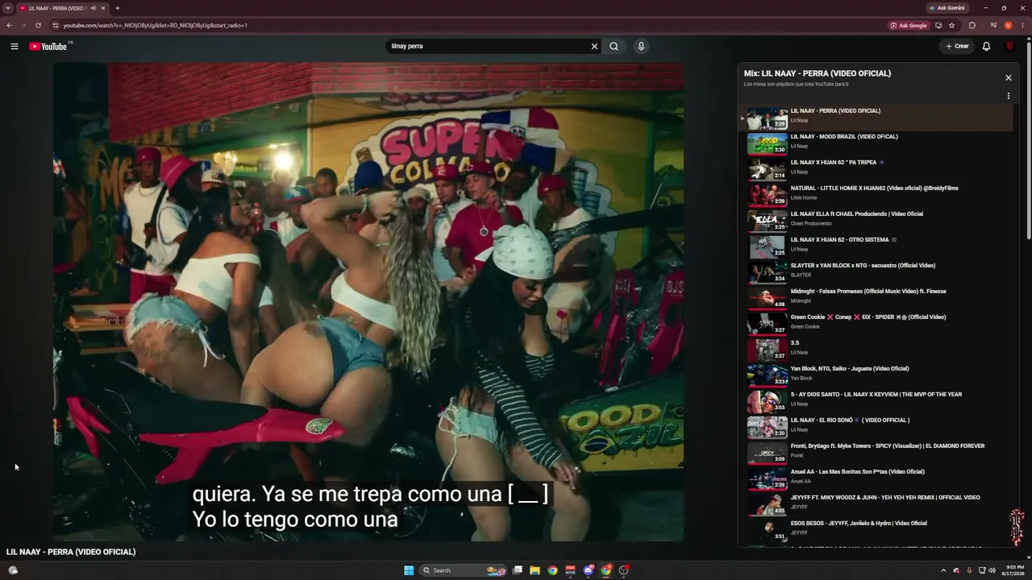Image resolution: width=1032 pixels, height=580 pixels.
Task: Open Chrome extensions puzzle icon
Action: pyautogui.click(x=972, y=25)
